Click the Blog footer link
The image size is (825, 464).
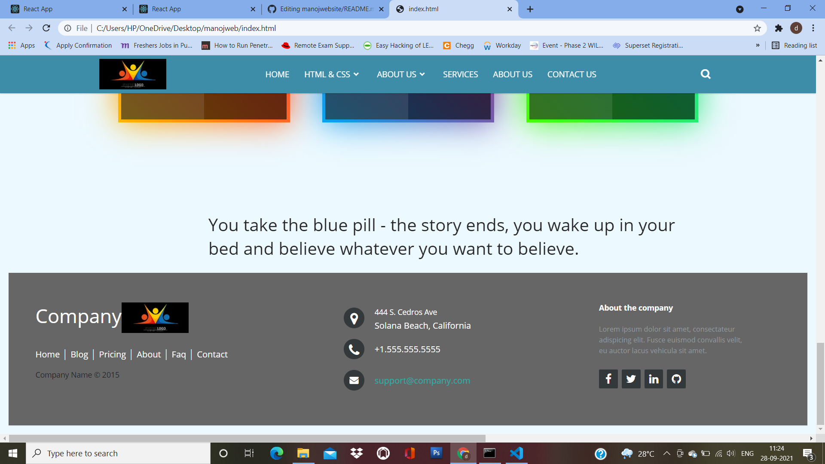[79, 354]
